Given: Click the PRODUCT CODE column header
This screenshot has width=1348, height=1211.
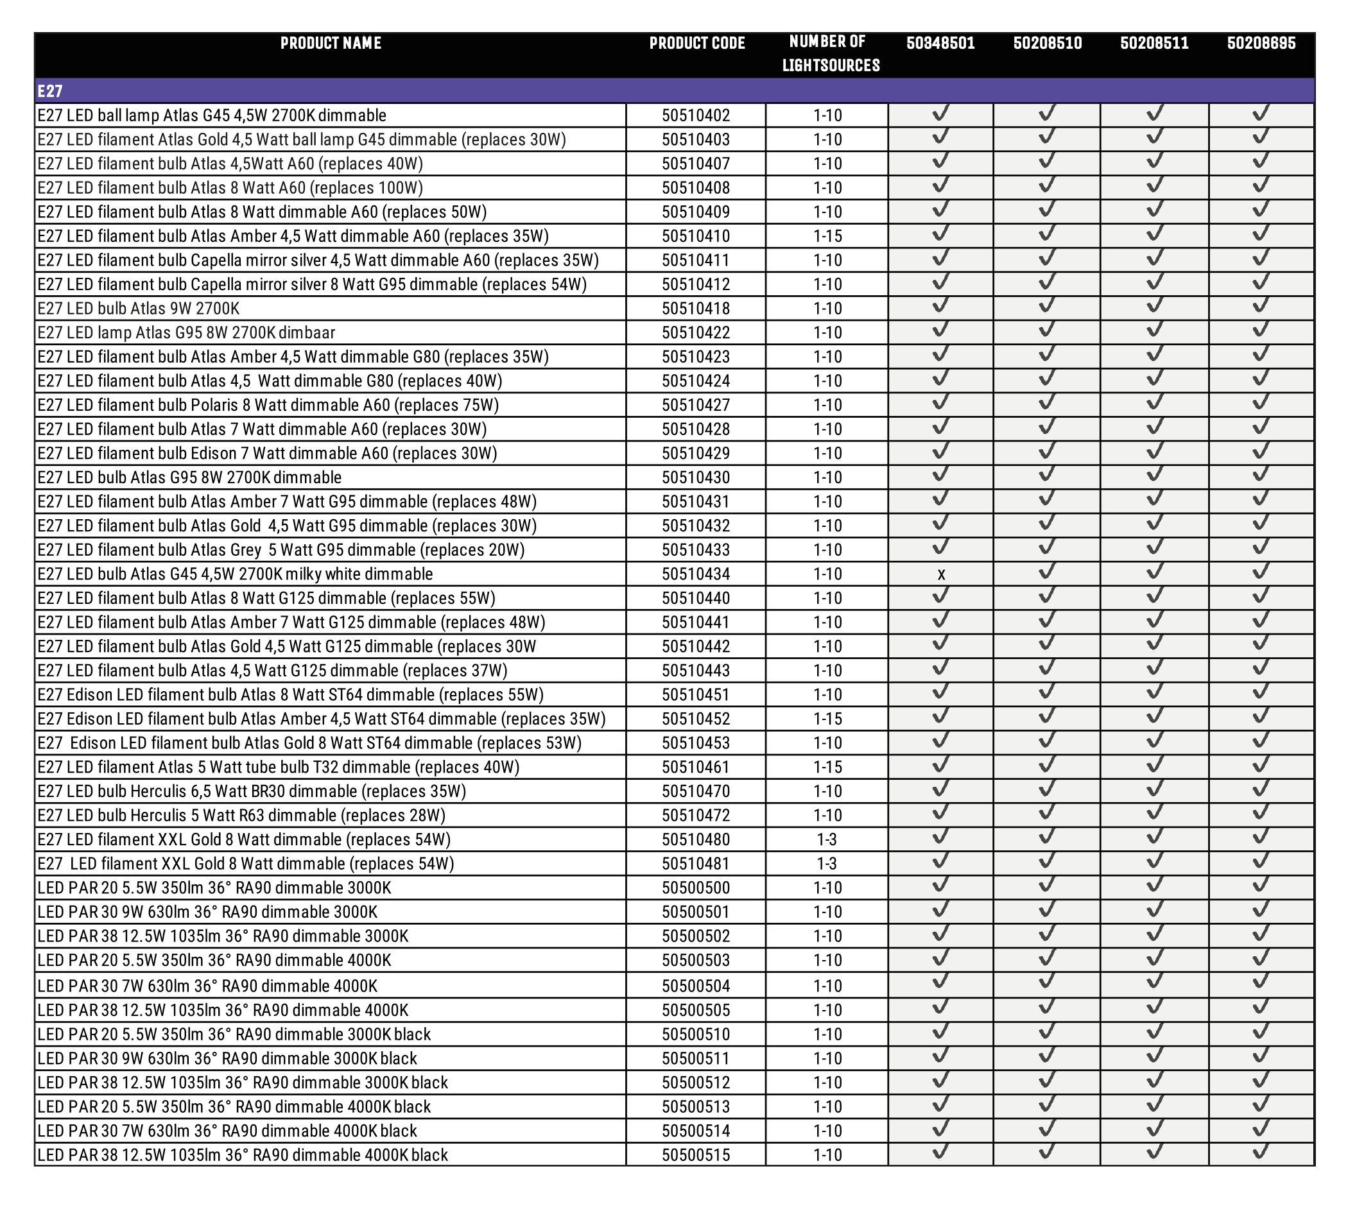Looking at the screenshot, I should pyautogui.click(x=697, y=43).
